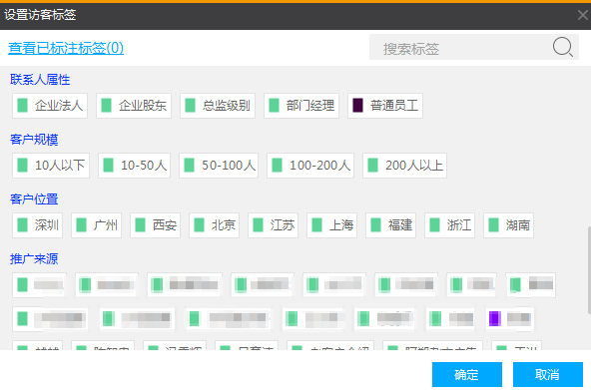Select the 10人以下 customer size tag
591x390 pixels.
51,166
